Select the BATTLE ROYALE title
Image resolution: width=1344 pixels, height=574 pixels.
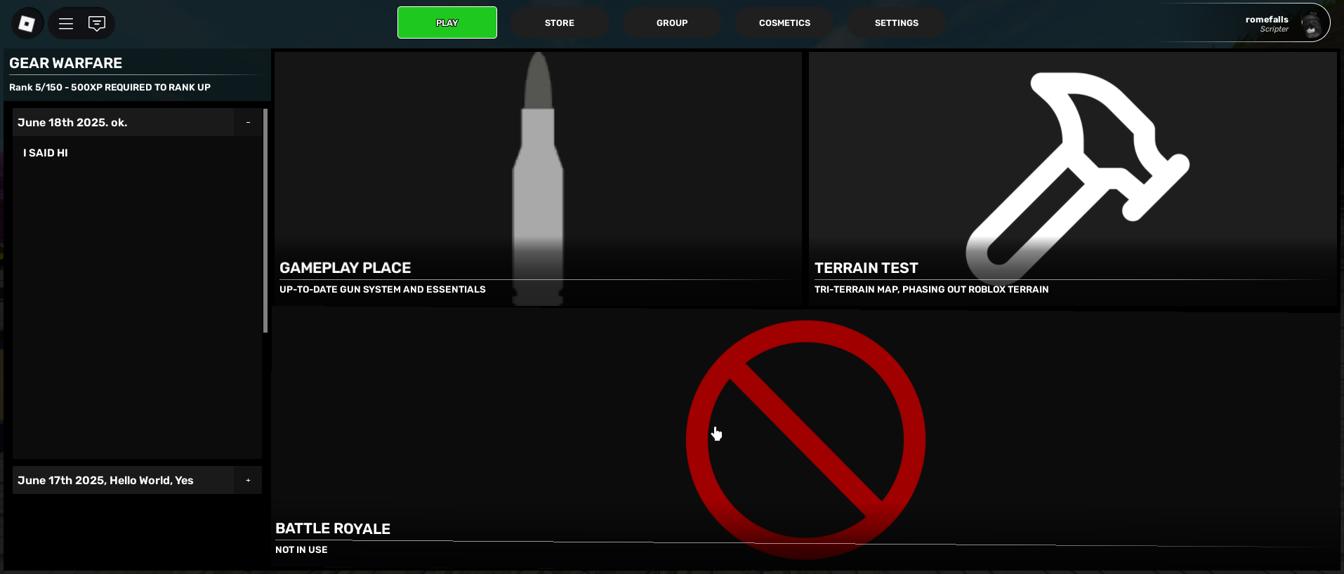pyautogui.click(x=333, y=529)
